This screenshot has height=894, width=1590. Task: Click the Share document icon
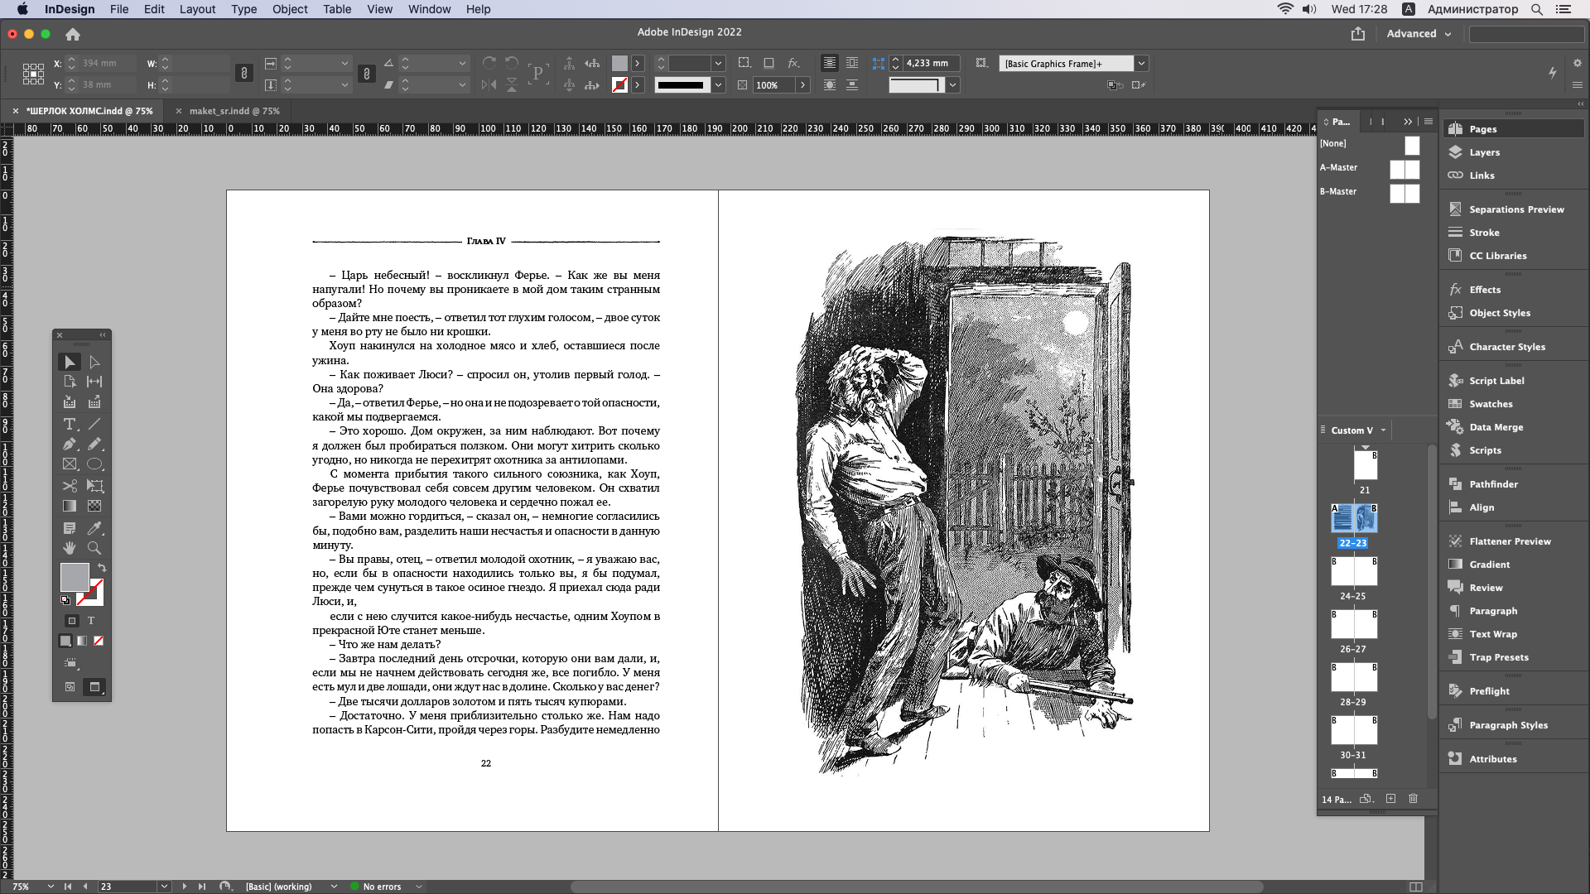pyautogui.click(x=1358, y=34)
